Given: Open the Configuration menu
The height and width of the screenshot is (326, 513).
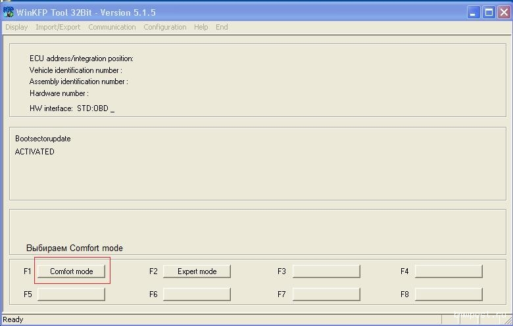Looking at the screenshot, I should coord(165,27).
